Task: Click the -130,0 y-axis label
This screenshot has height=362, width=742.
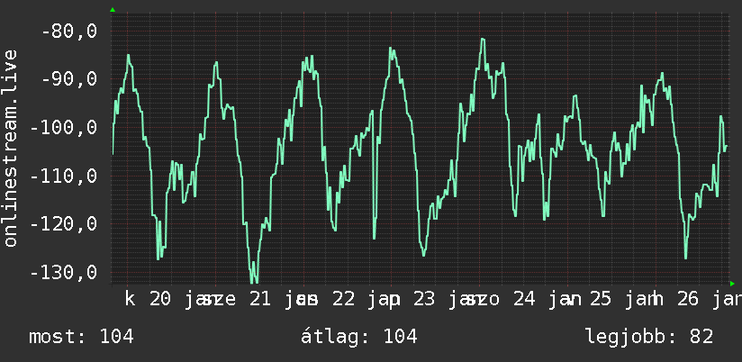Action: point(63,272)
